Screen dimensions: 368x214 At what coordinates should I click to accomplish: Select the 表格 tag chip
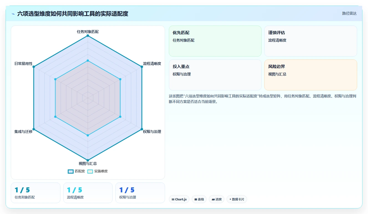tap(199, 199)
